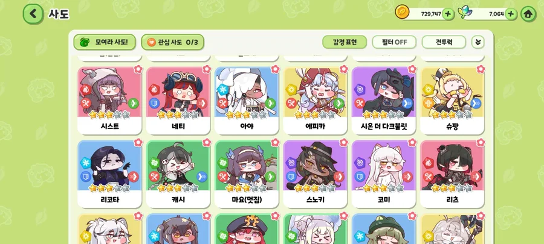Toggle the flower favorite badge on 슈팡
Image resolution: width=544 pixels, height=244 pixels.
481,69
